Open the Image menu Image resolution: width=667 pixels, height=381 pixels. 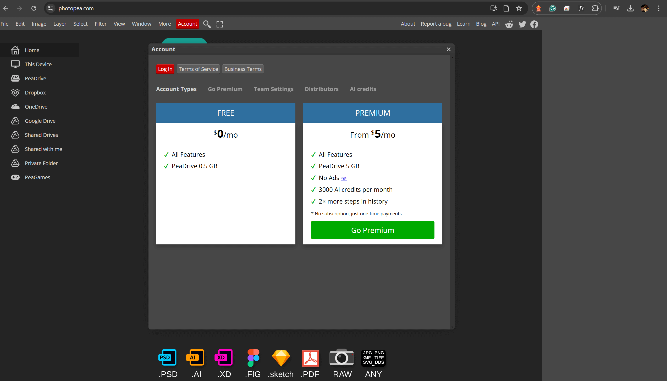pos(39,24)
